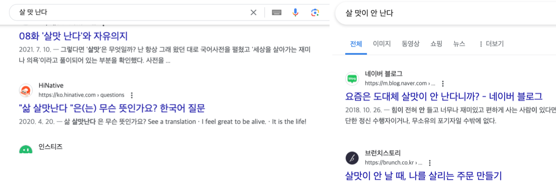
Task: Click the HiNative site favicon
Action: [x=26, y=90]
